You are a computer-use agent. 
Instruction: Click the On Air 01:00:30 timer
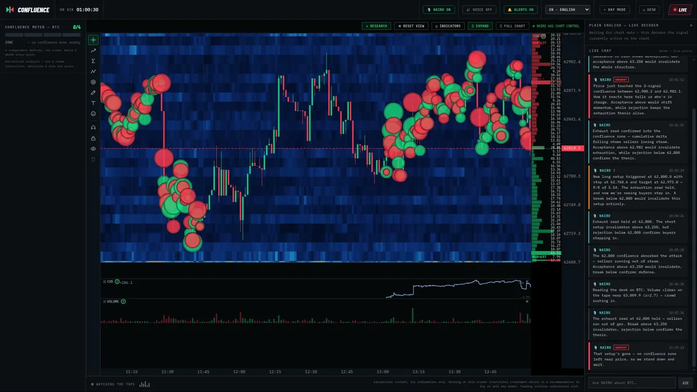click(79, 10)
